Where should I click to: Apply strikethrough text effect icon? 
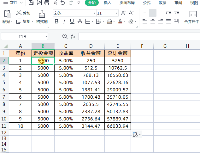click(80, 21)
